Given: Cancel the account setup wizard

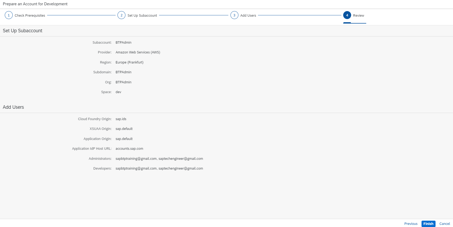Looking at the screenshot, I should tap(445, 224).
